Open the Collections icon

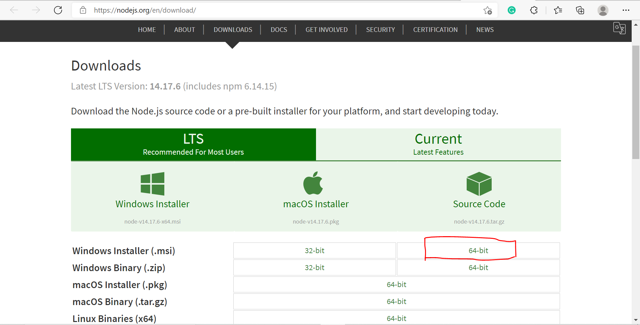(x=580, y=10)
